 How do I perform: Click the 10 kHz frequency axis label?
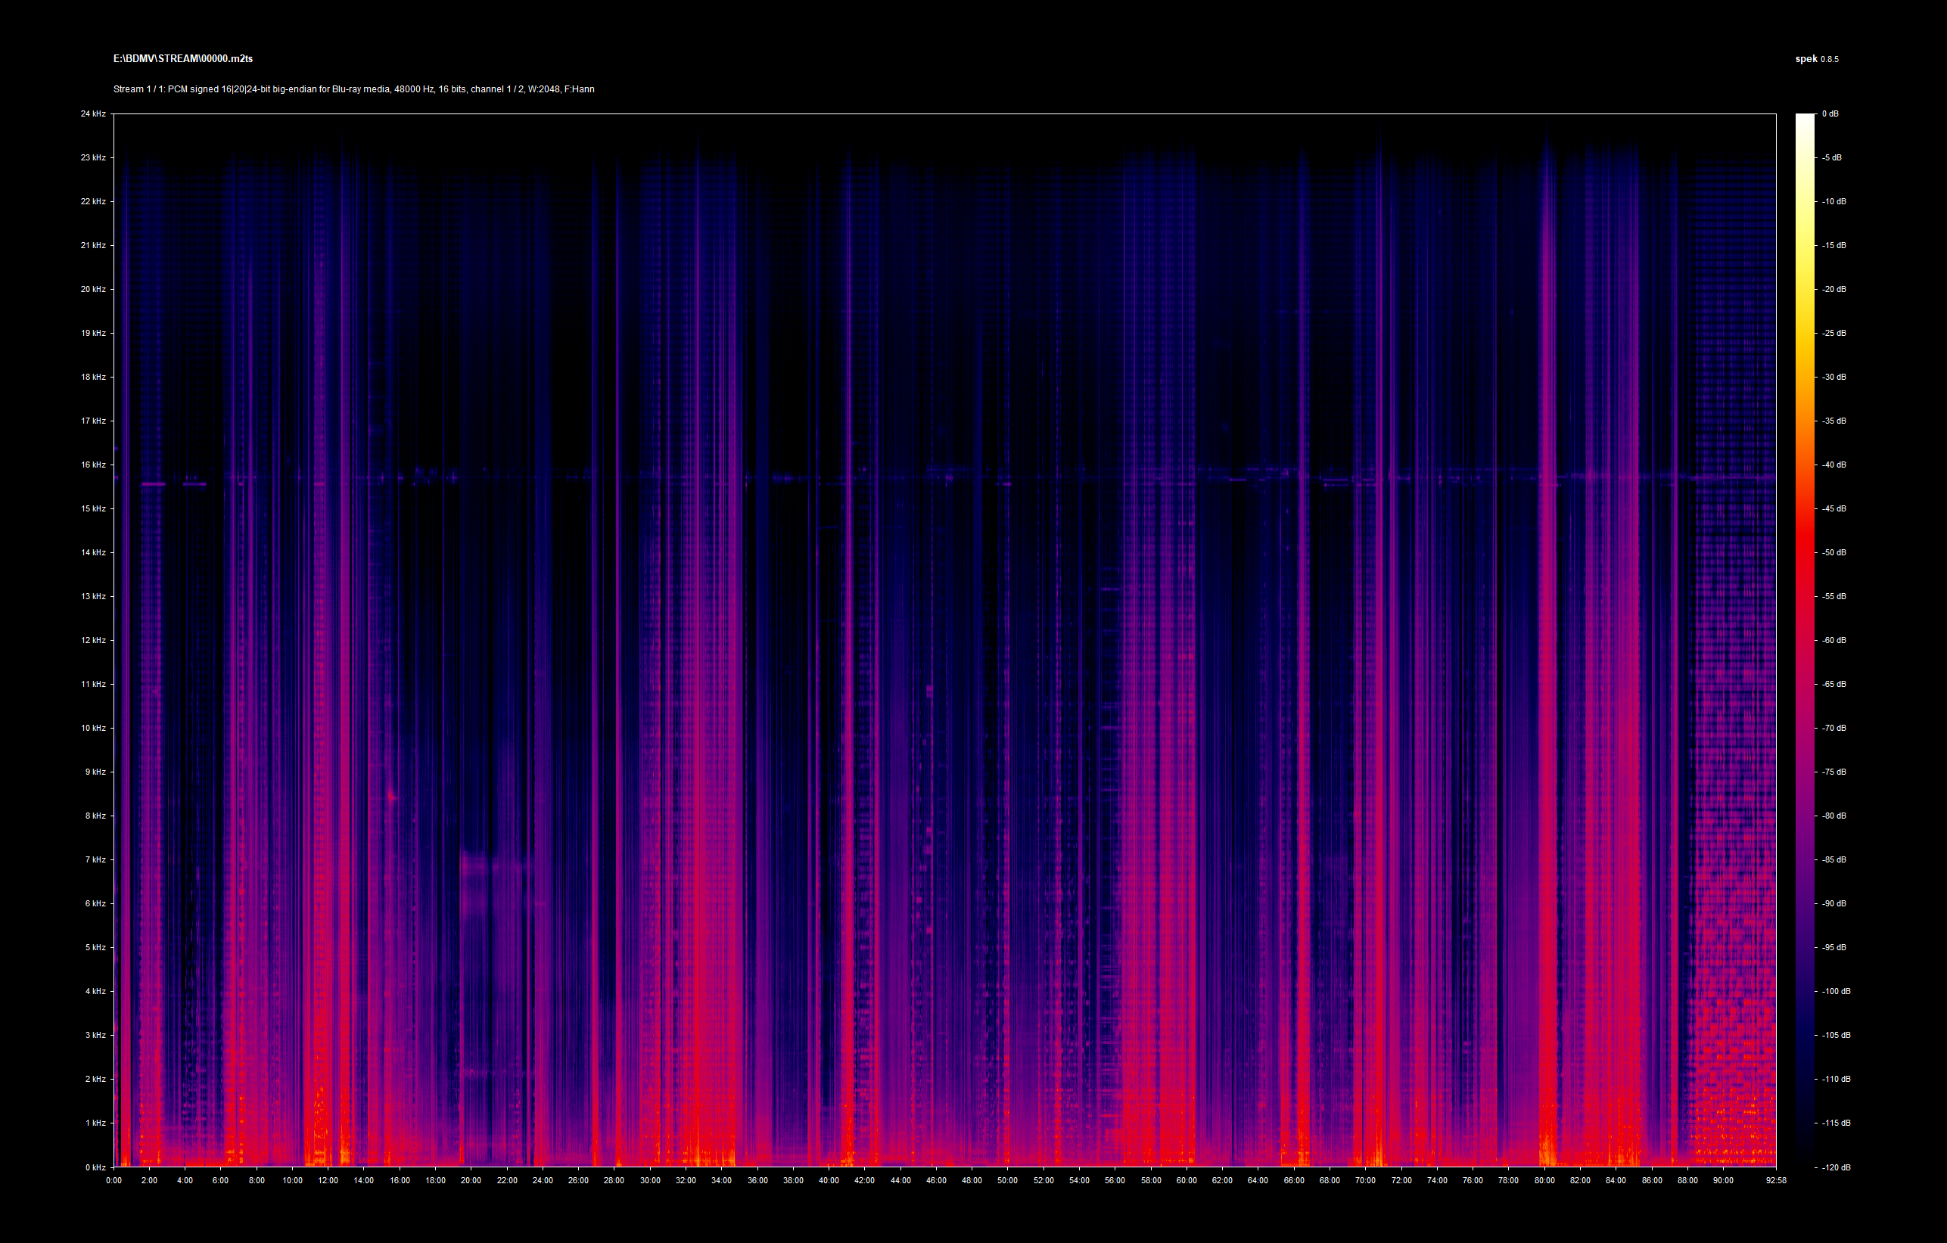tap(93, 729)
